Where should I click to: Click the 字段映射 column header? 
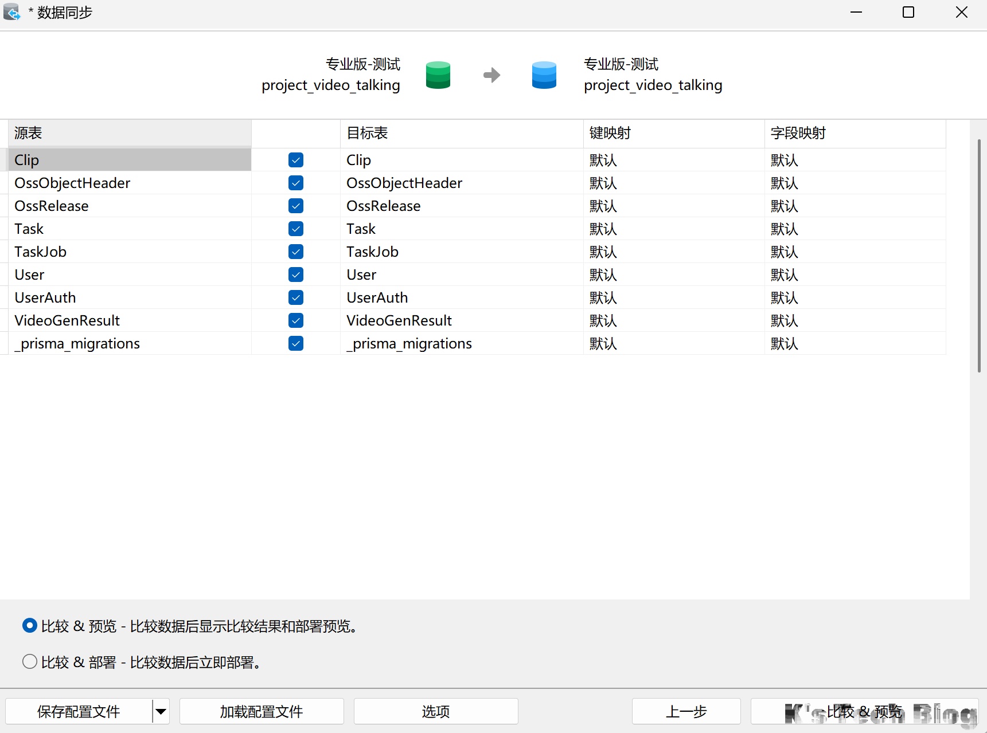[x=855, y=133]
